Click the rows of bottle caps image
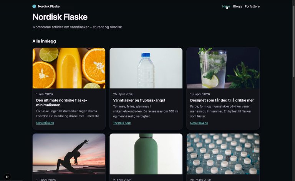 pos(223,154)
